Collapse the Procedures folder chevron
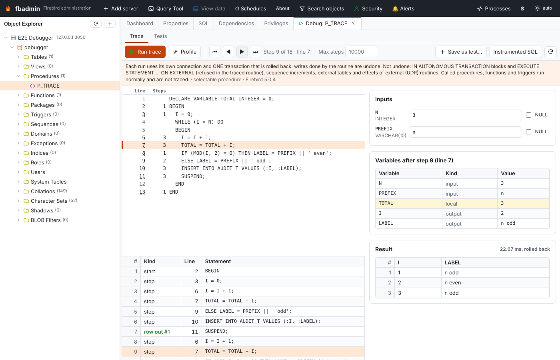This screenshot has width=560, height=360. click(x=18, y=76)
